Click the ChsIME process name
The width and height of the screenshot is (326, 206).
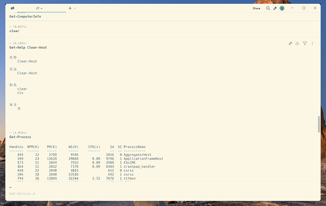tap(129, 163)
